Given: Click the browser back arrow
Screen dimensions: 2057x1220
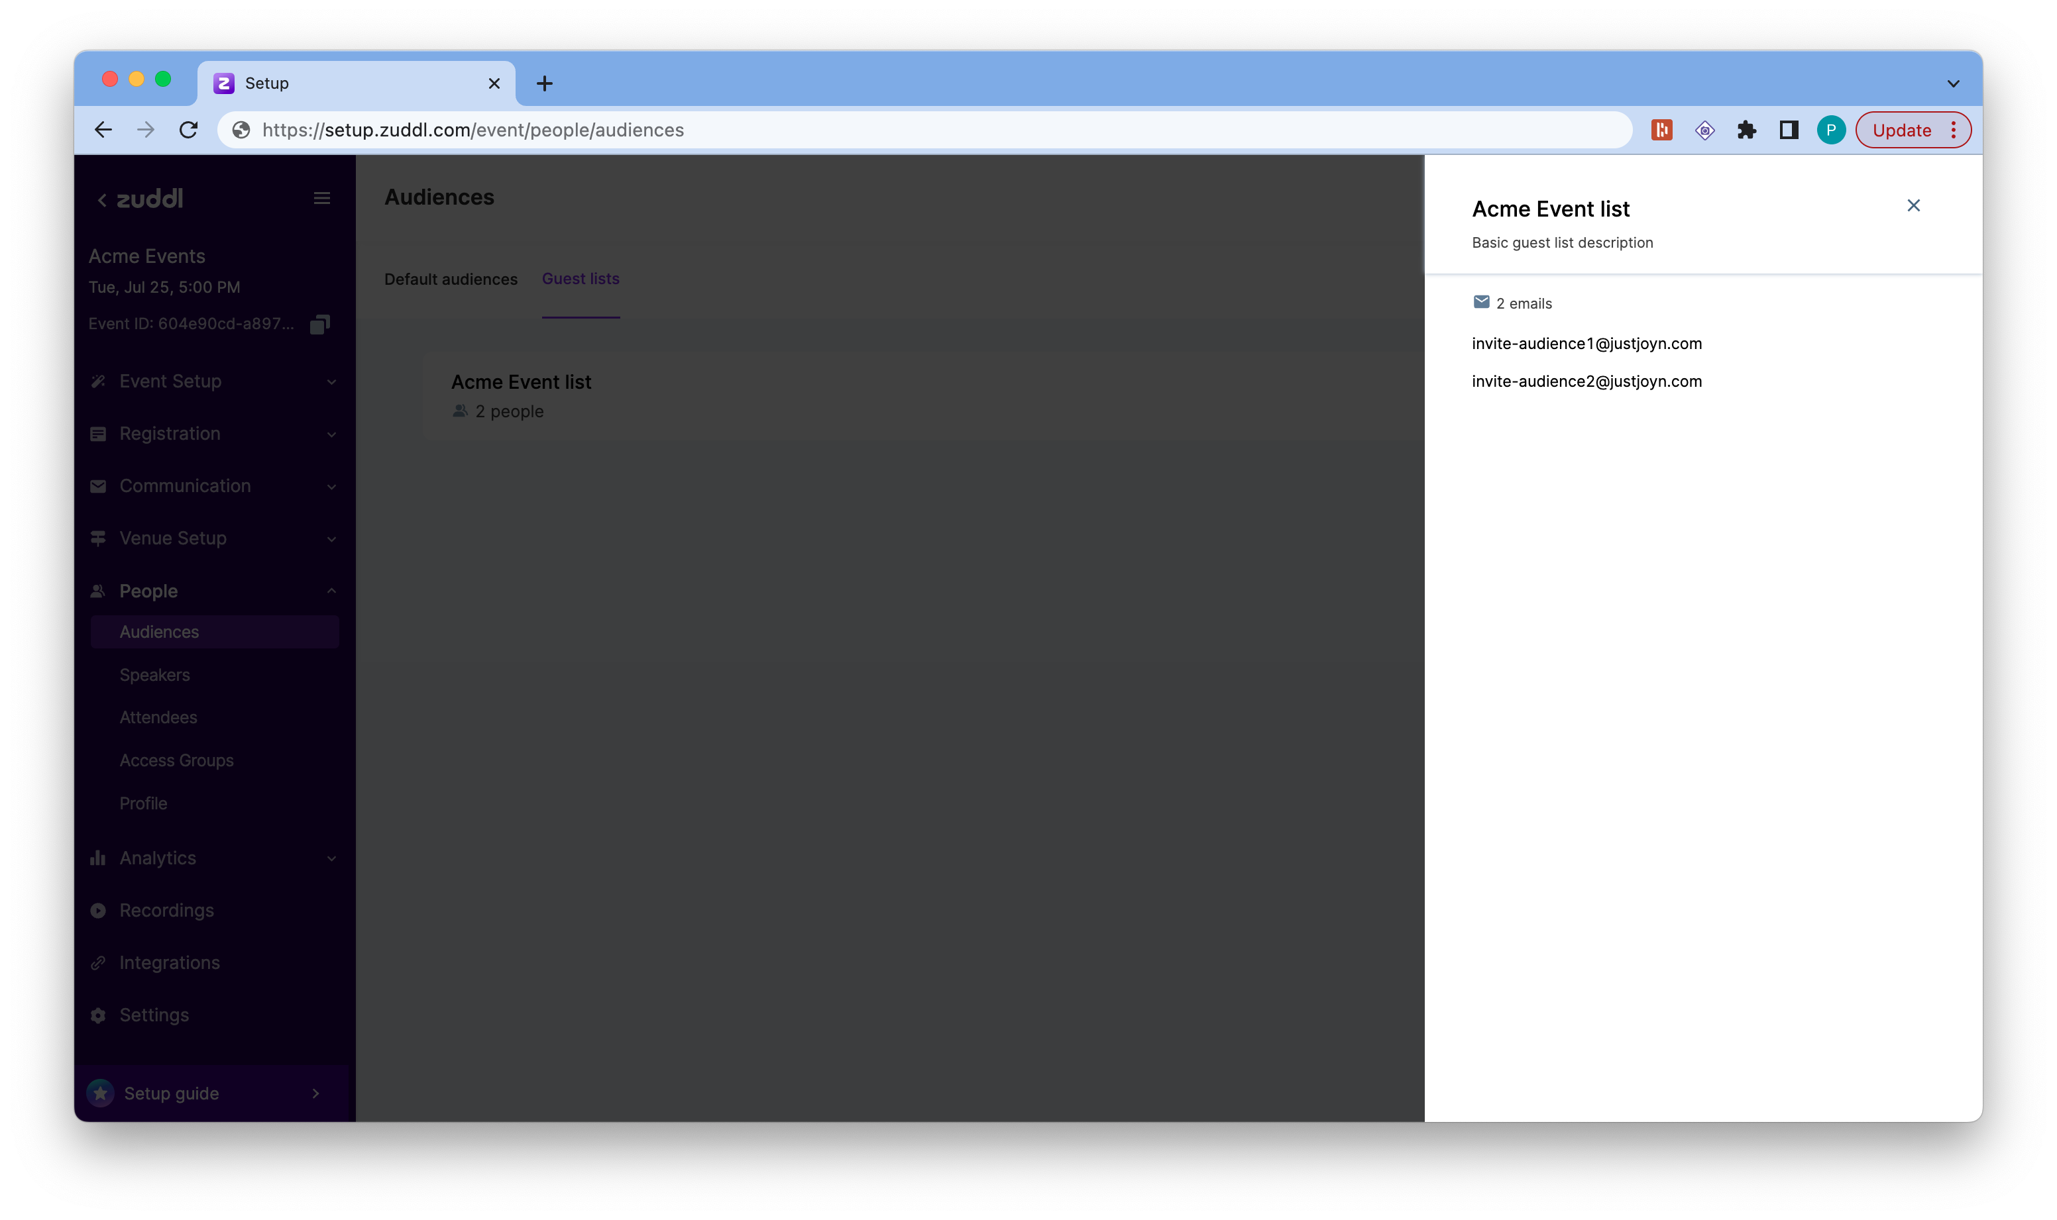Looking at the screenshot, I should [103, 130].
